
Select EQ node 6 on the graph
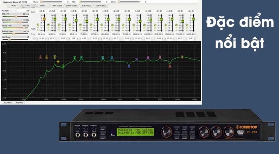75,58
